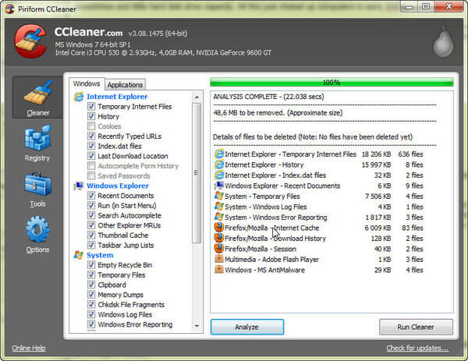The height and width of the screenshot is (361, 468).
Task: Toggle Index.dat files checkbox
Action: point(91,146)
